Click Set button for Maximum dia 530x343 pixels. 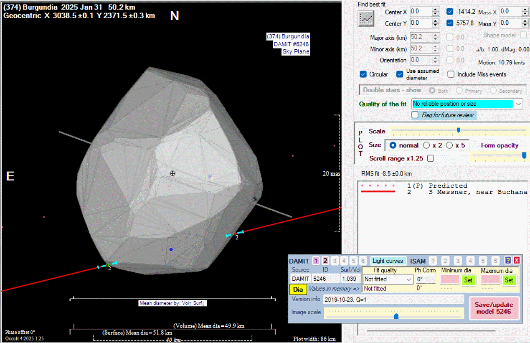509,280
